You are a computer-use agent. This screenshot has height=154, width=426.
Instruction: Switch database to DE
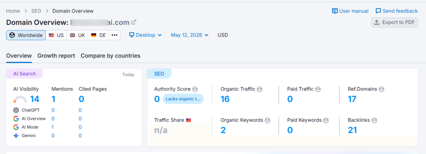pos(98,35)
